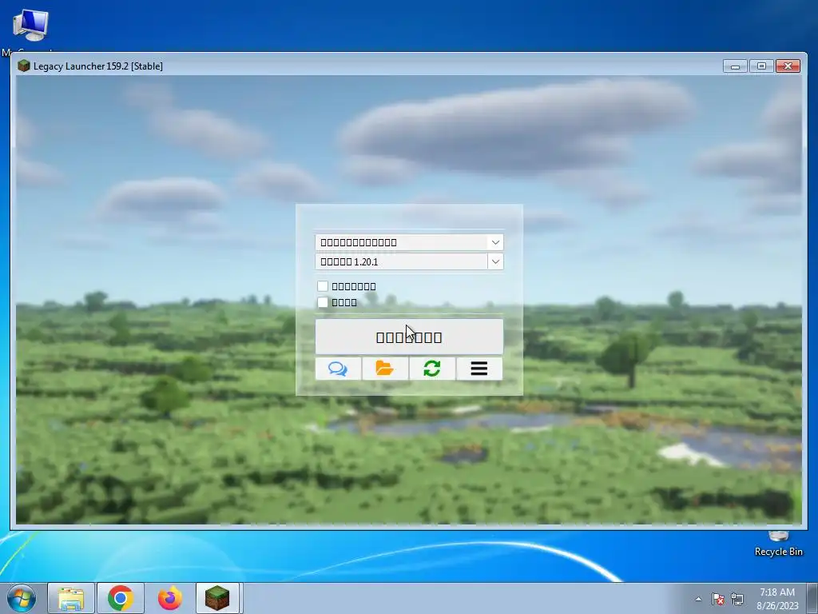Launch Google Chrome from the taskbar
Screen dimensions: 818x614
pos(121,598)
